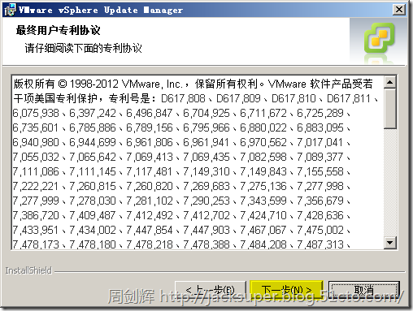Screen dimensions: 413x311
Task: Click patent number 7,386,720
Action: (x=36, y=215)
